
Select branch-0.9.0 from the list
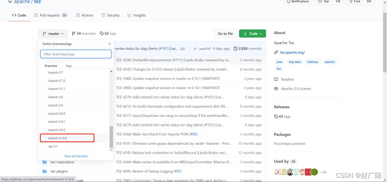tap(74, 113)
